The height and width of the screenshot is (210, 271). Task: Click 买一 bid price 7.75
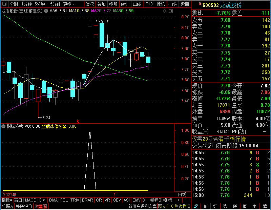coord(226,53)
